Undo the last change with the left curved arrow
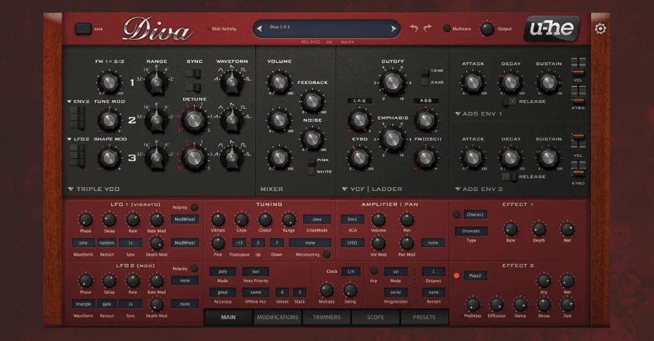The image size is (654, 341). click(x=413, y=28)
